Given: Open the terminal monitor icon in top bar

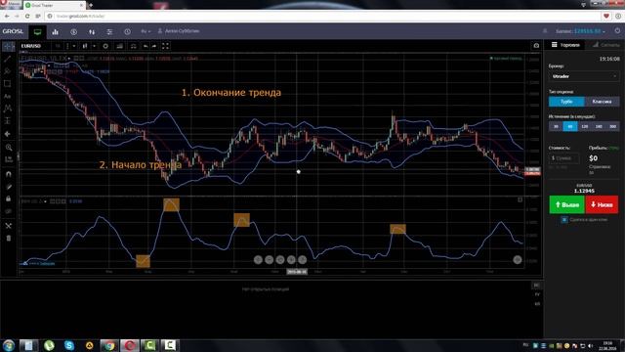Looking at the screenshot, I should coord(37,32).
